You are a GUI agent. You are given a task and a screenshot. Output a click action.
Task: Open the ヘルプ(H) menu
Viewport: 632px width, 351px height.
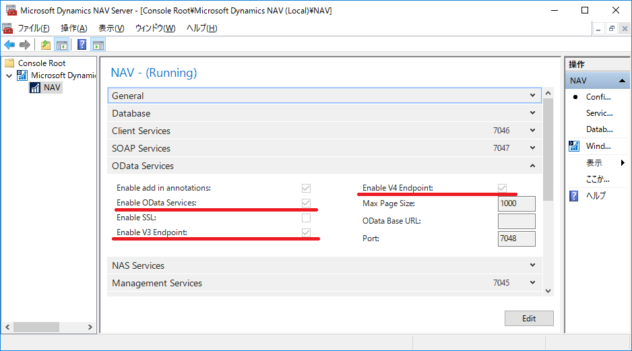[x=202, y=28]
